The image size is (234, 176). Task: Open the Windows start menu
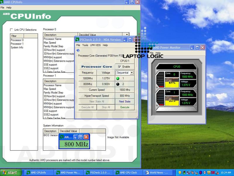tap(11, 172)
